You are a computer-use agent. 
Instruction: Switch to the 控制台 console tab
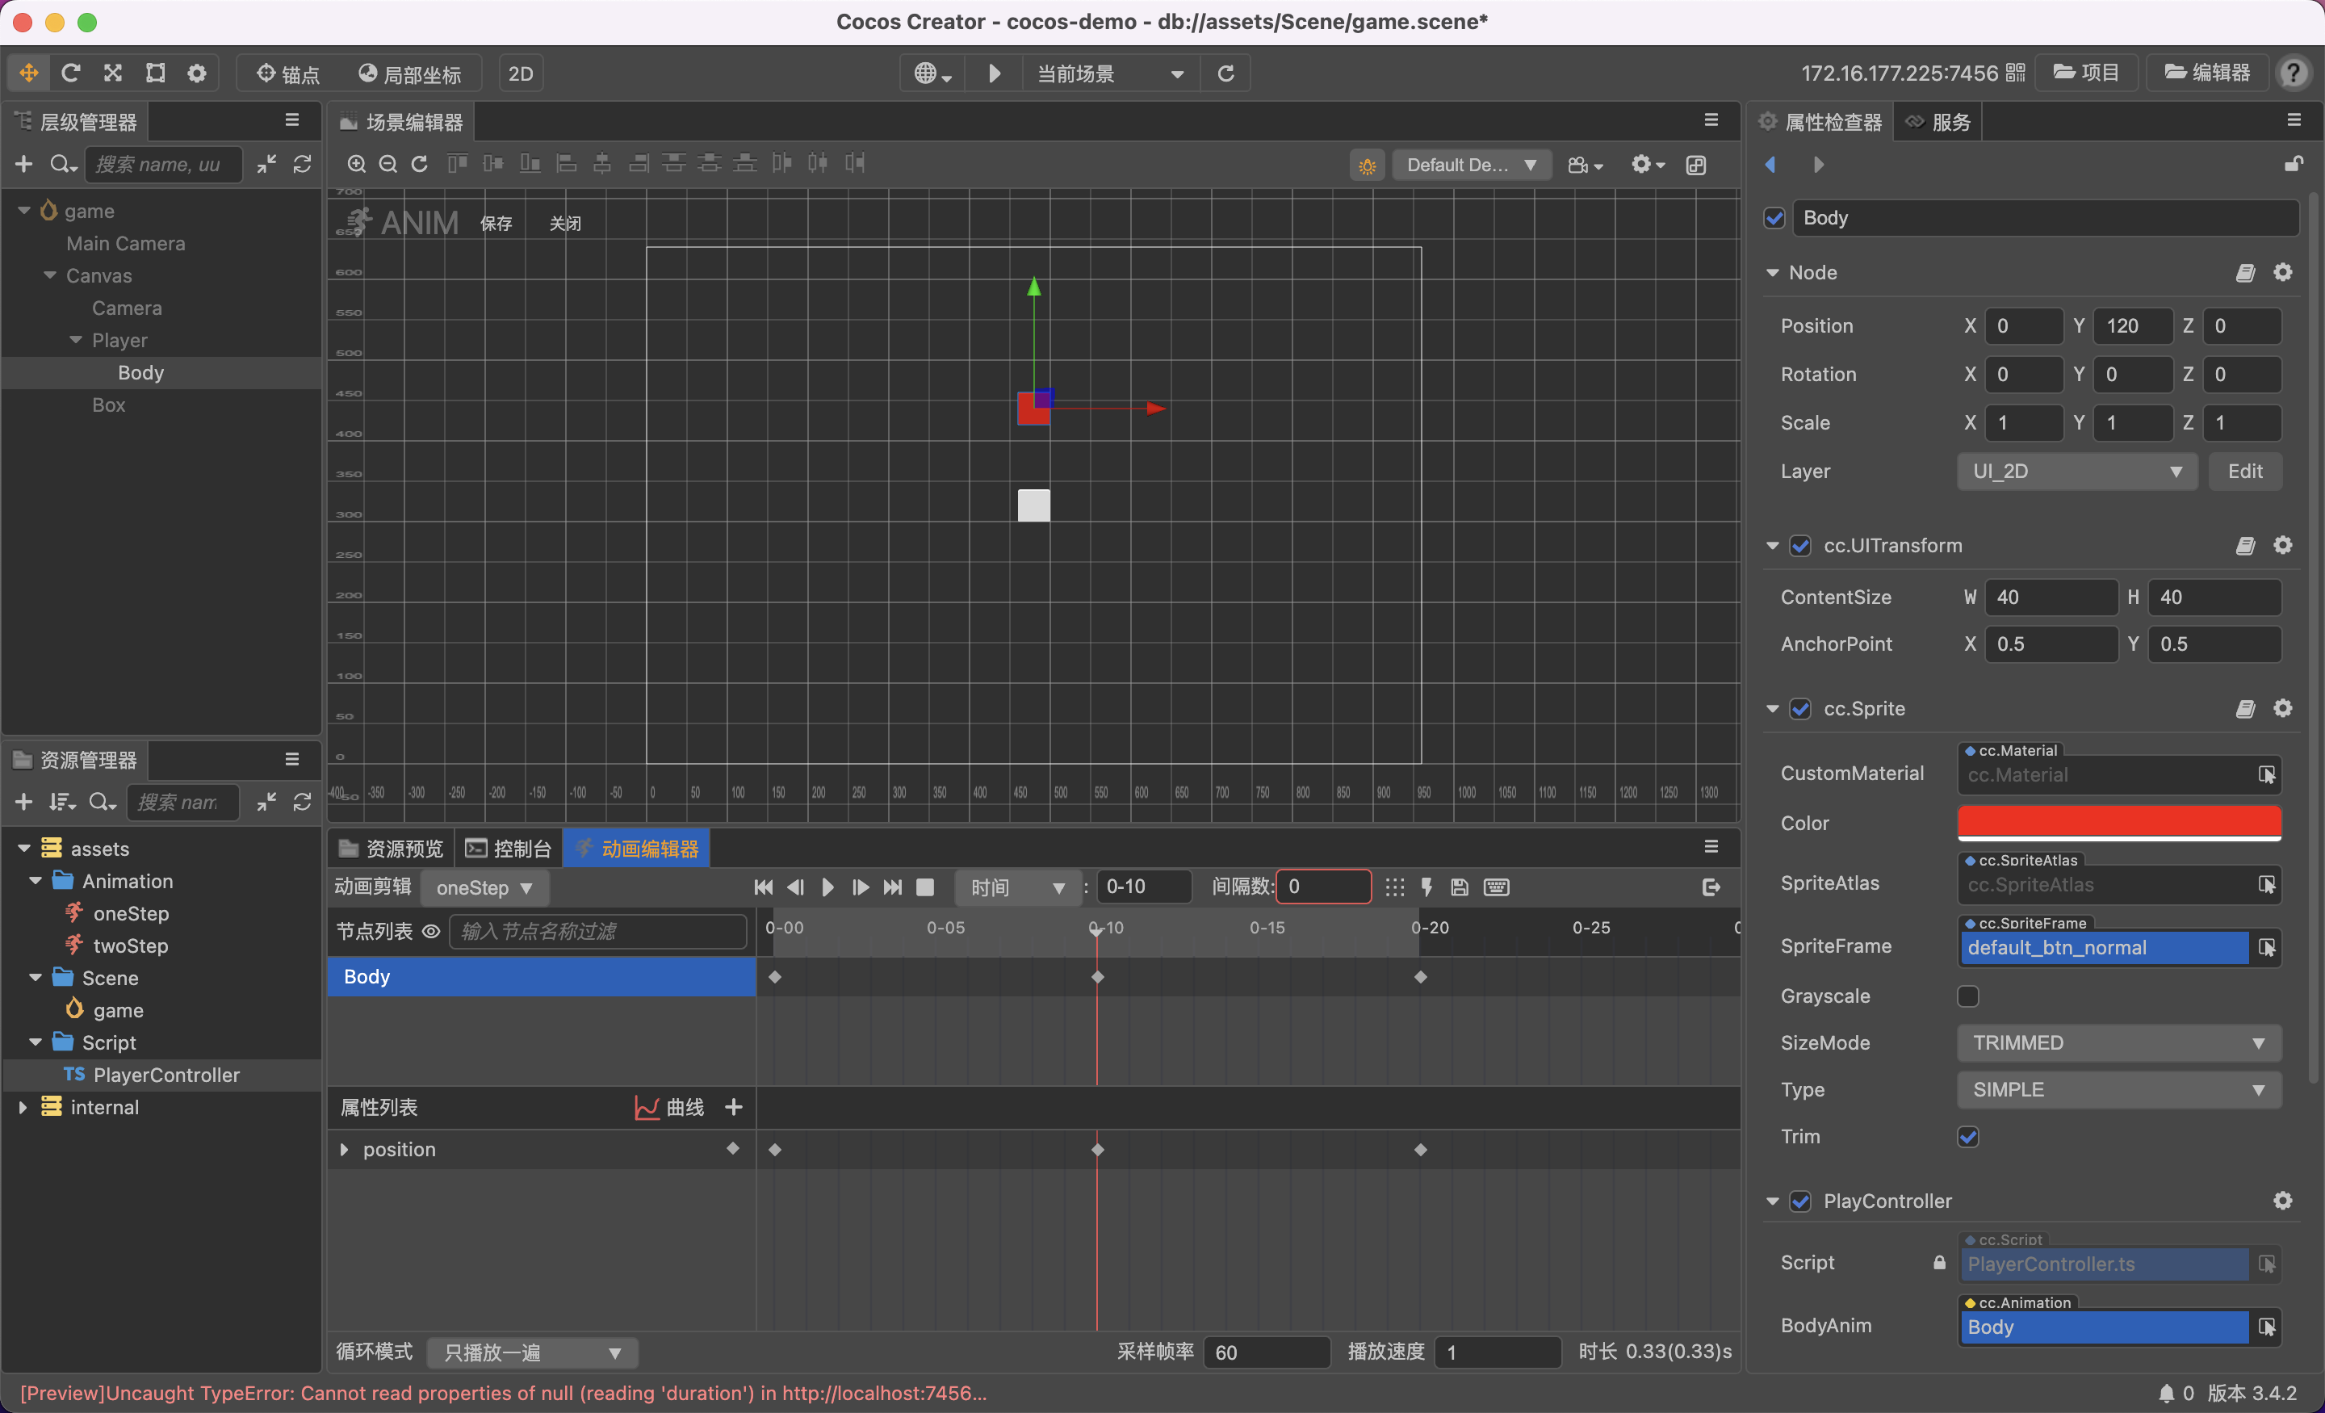point(509,848)
